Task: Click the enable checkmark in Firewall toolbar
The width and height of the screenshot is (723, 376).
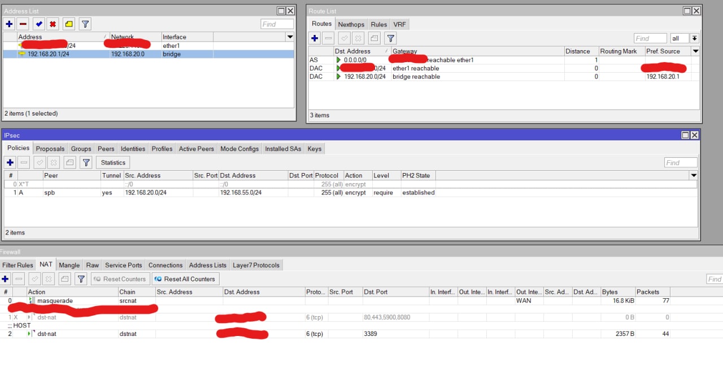Action: coord(34,279)
